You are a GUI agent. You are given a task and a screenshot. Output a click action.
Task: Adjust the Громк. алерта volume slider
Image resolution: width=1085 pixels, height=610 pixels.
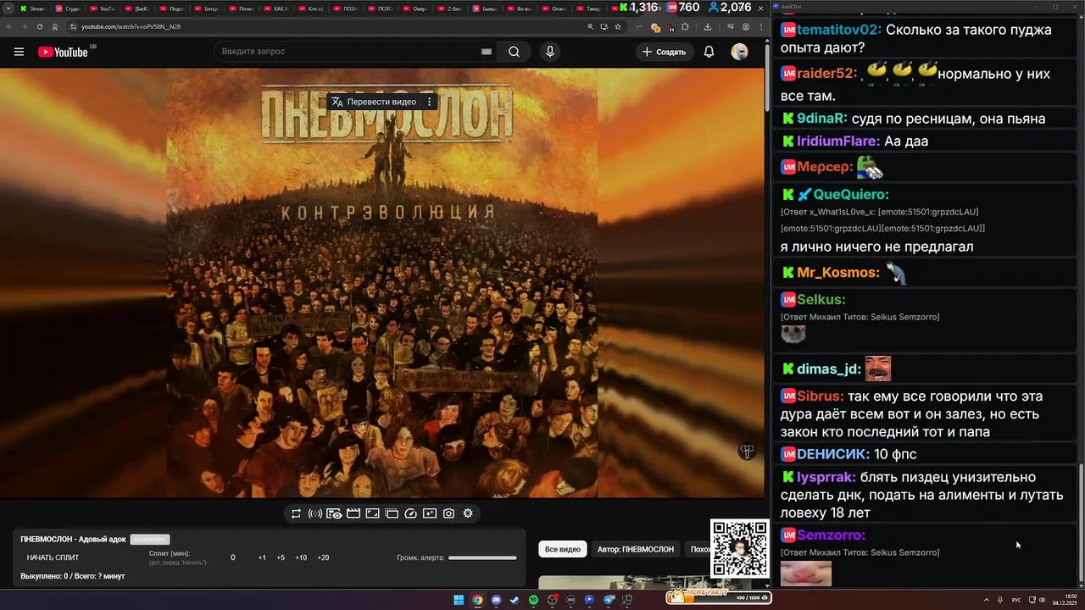pos(482,557)
